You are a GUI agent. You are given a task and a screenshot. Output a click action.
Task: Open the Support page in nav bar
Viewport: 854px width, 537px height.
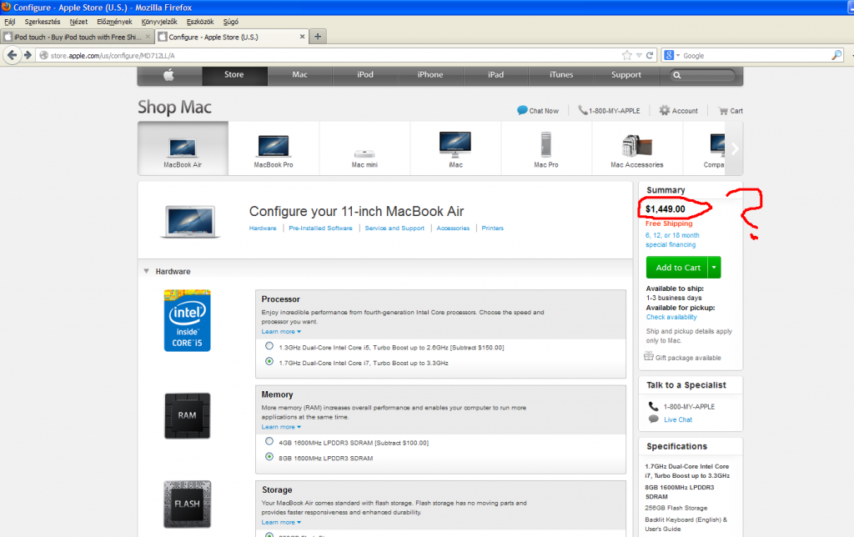point(625,75)
